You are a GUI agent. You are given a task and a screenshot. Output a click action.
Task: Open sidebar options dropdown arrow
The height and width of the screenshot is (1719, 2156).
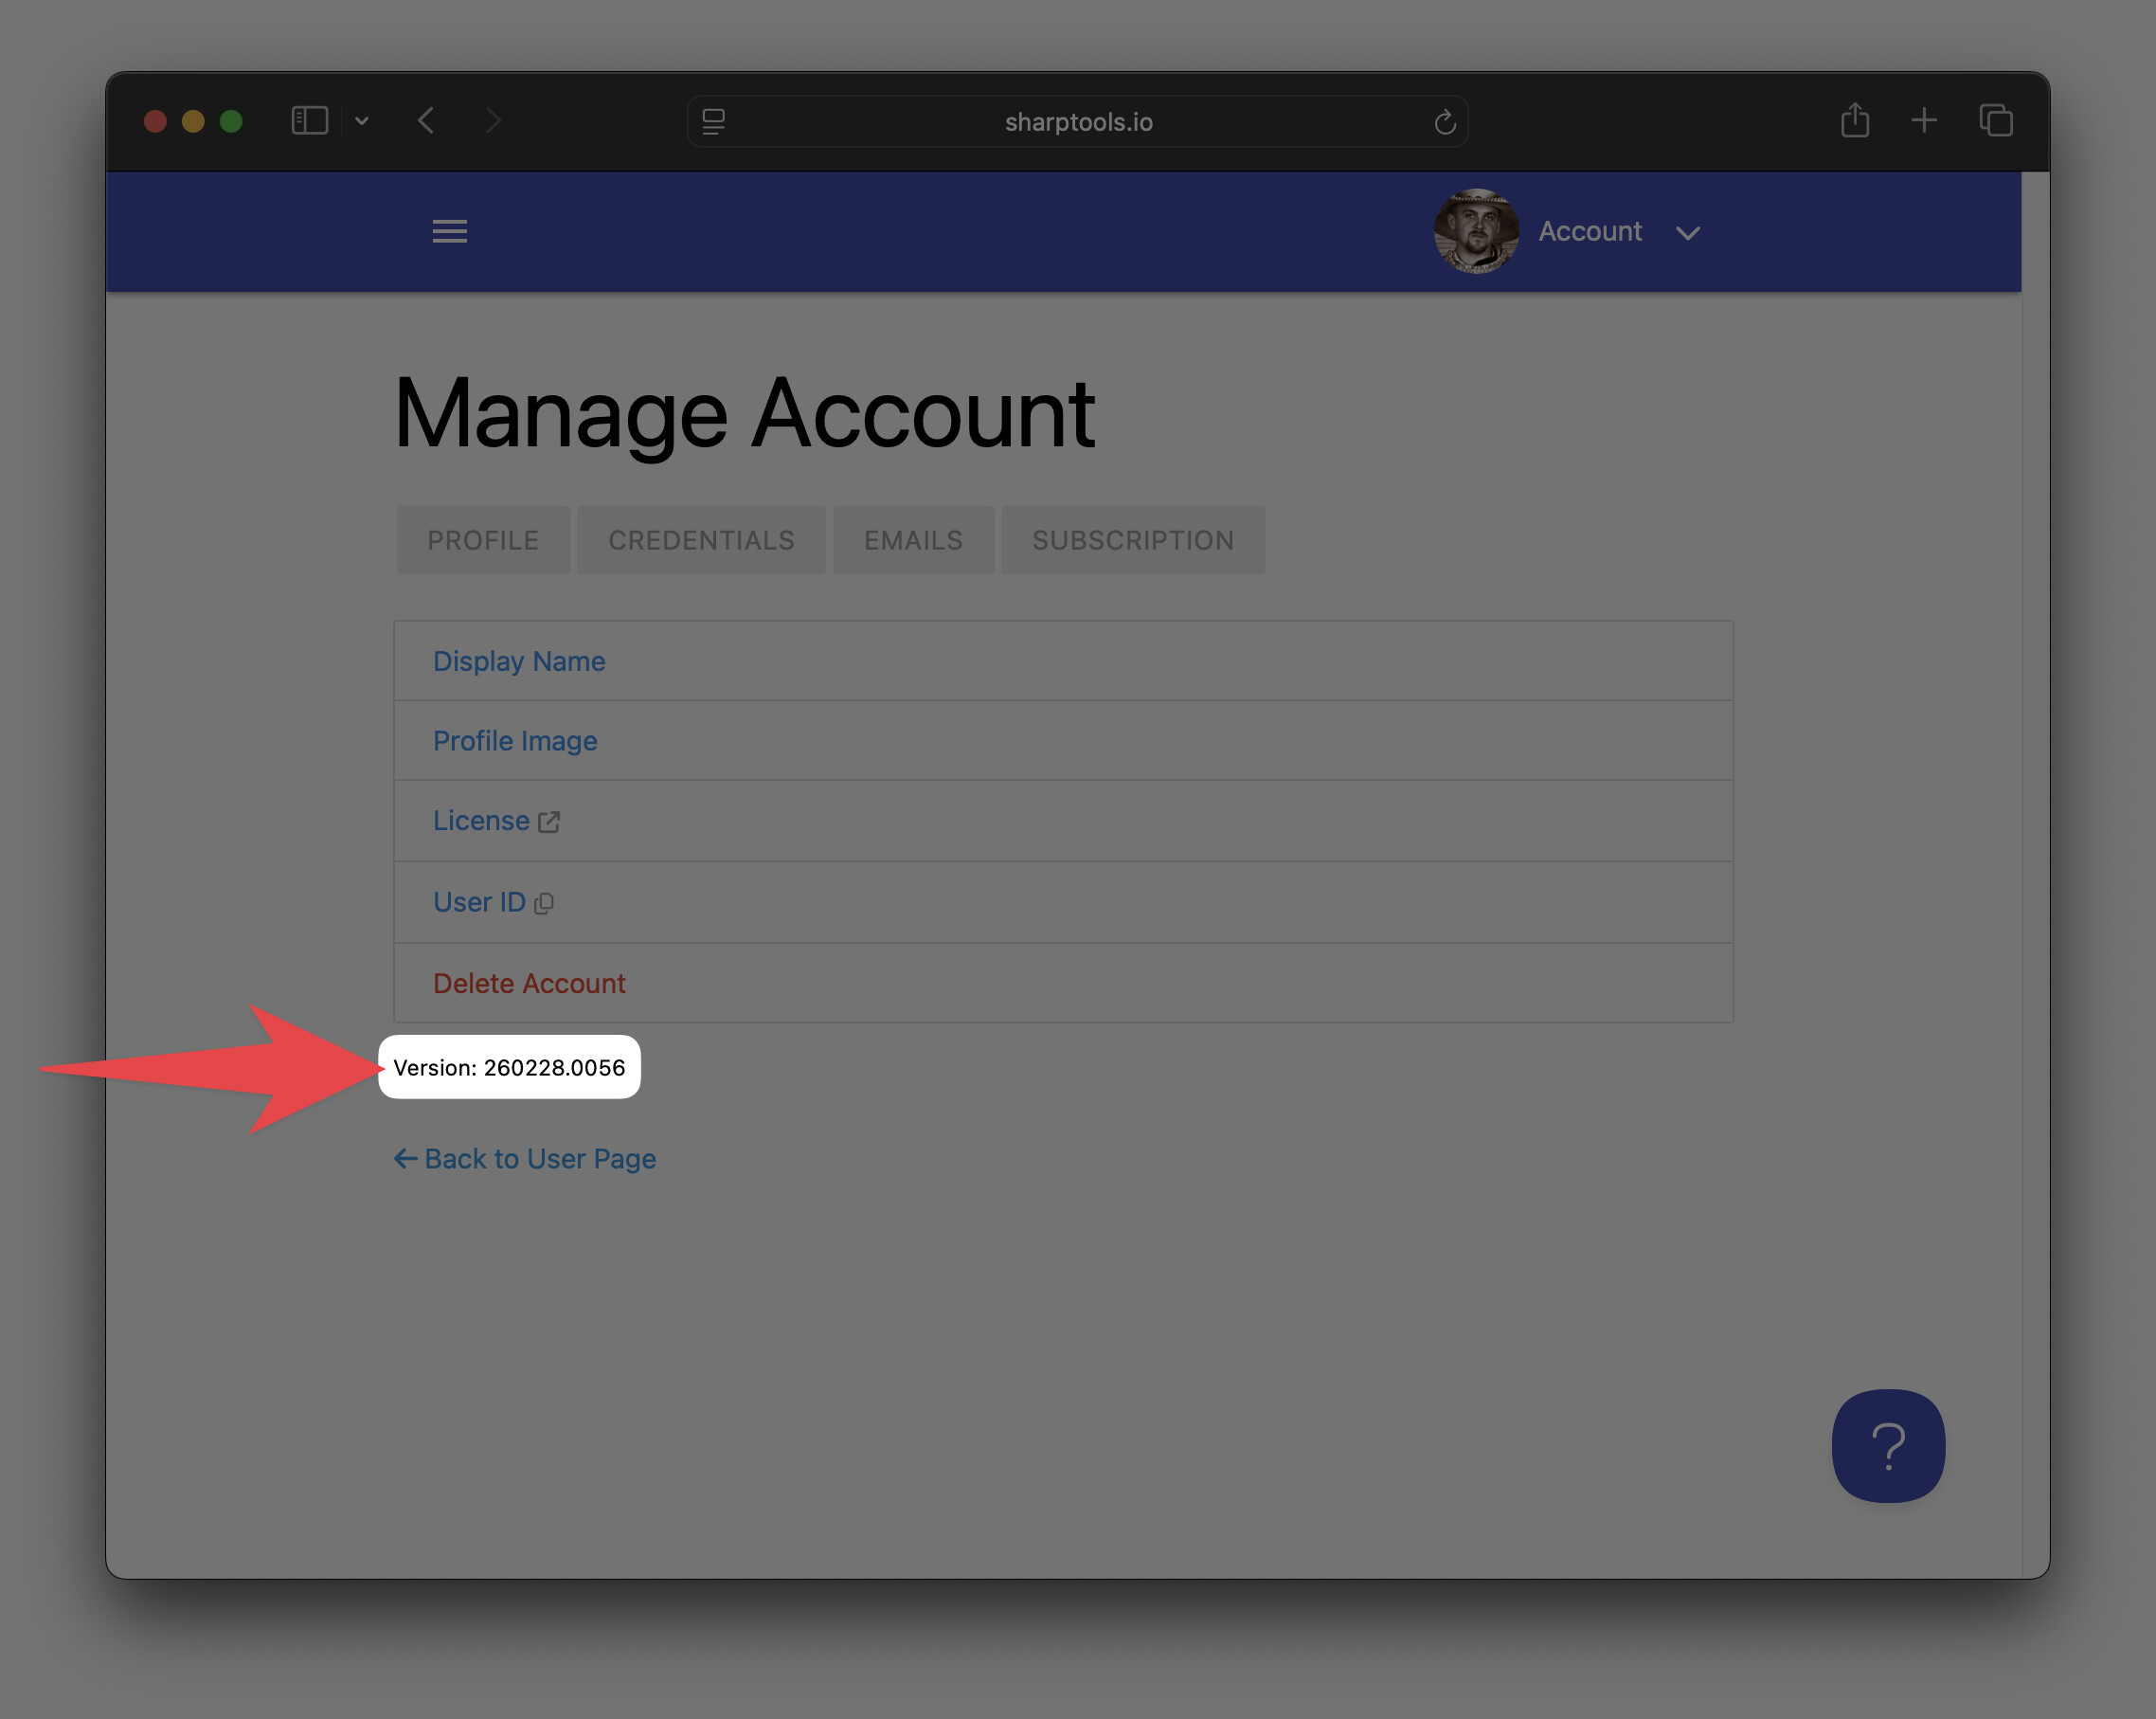[362, 121]
